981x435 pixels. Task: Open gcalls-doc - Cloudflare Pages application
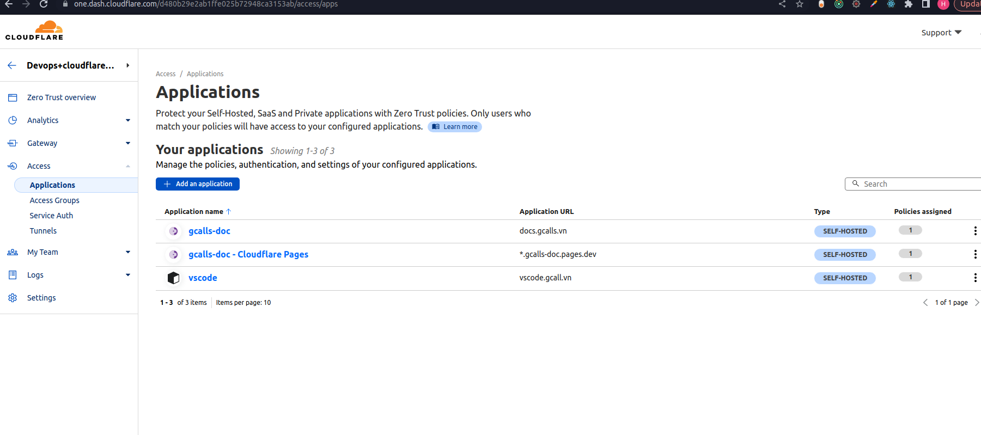click(x=248, y=254)
